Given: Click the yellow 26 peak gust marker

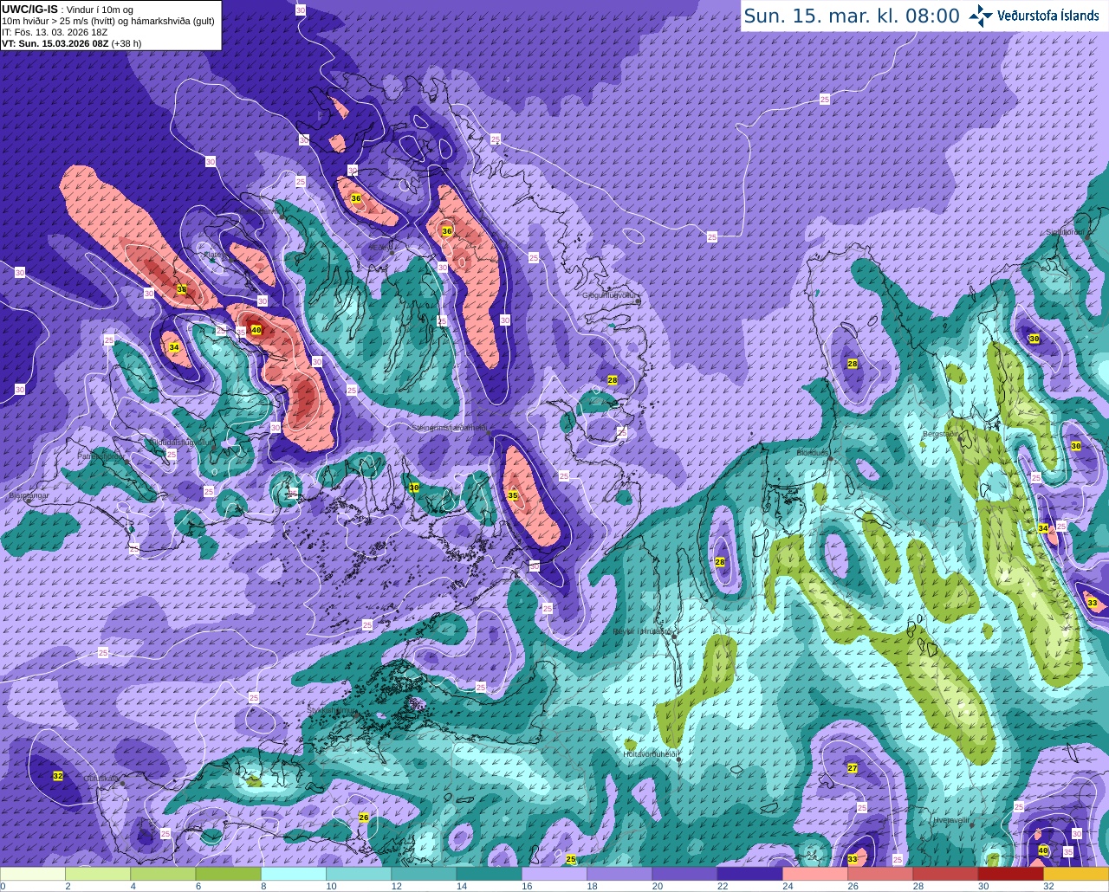Looking at the screenshot, I should (x=364, y=817).
